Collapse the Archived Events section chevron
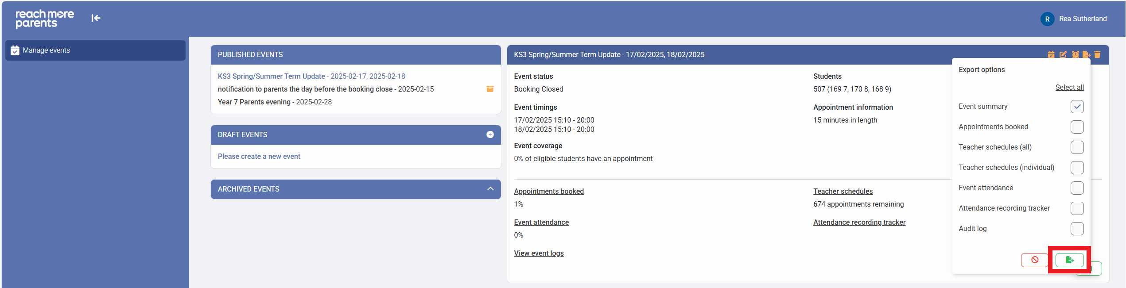Viewport: 1126px width, 288px height. tap(490, 189)
